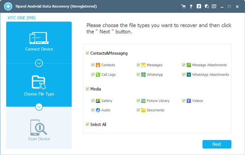This screenshot has width=245, height=155.
Task: Uncheck the Contacts checkbox
Action: pos(93,65)
